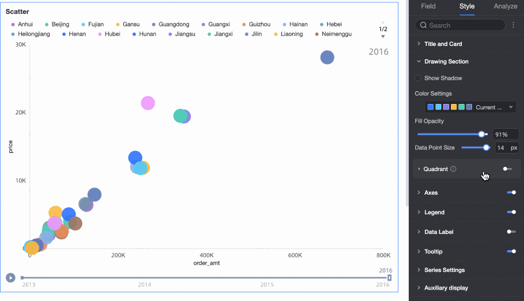Turn off the Axes switch
The height and width of the screenshot is (301, 524).
point(511,192)
